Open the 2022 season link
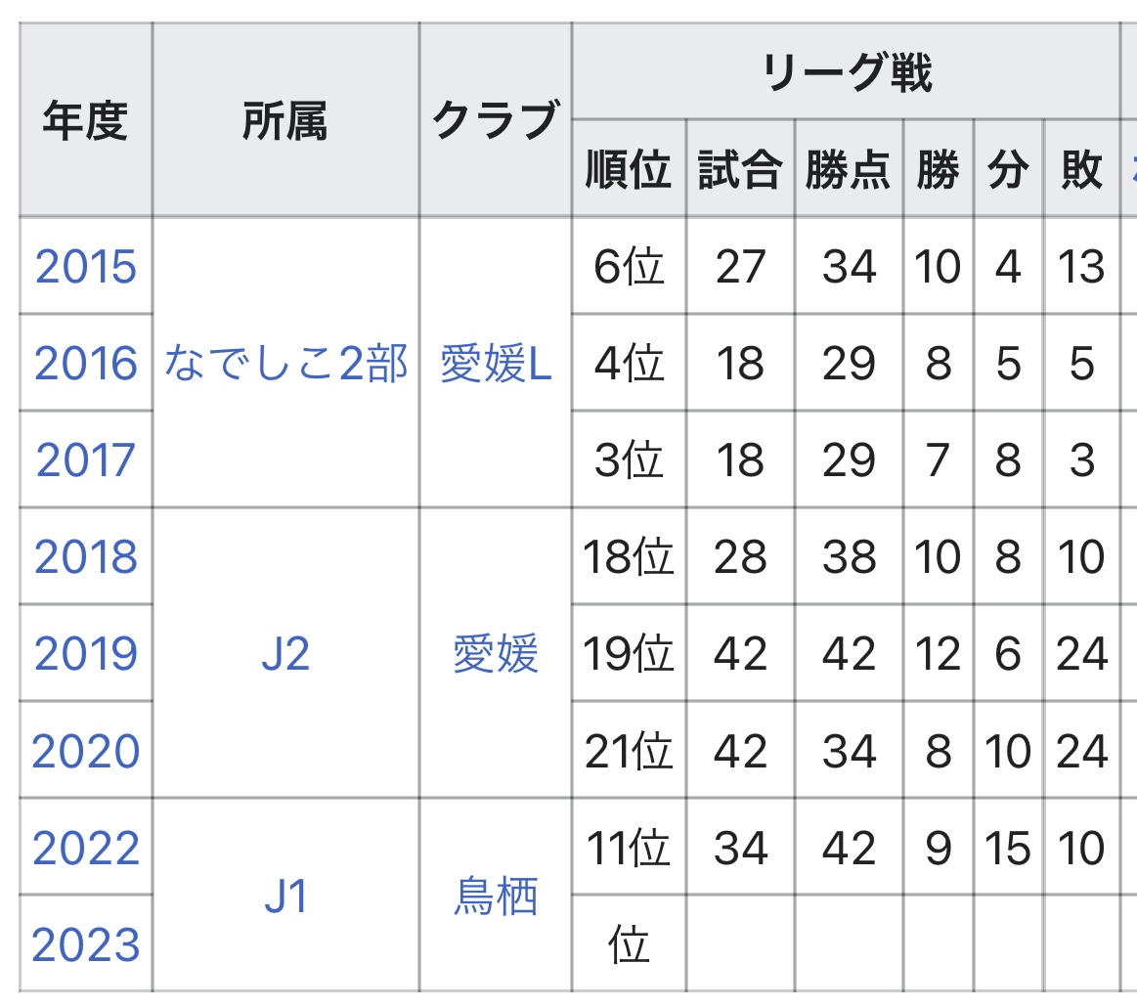 86,849
